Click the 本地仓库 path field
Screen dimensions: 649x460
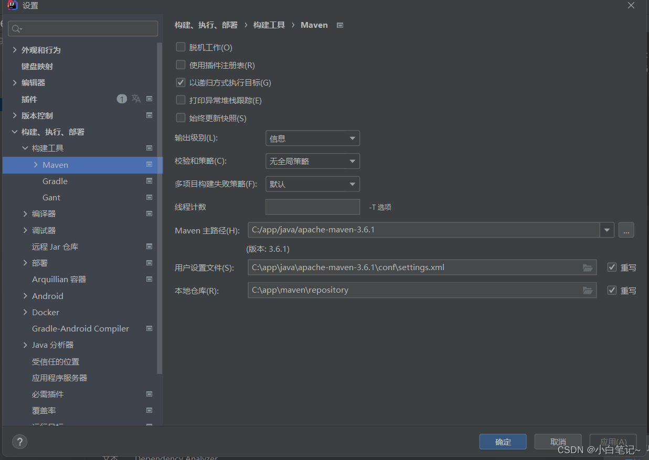click(x=422, y=290)
